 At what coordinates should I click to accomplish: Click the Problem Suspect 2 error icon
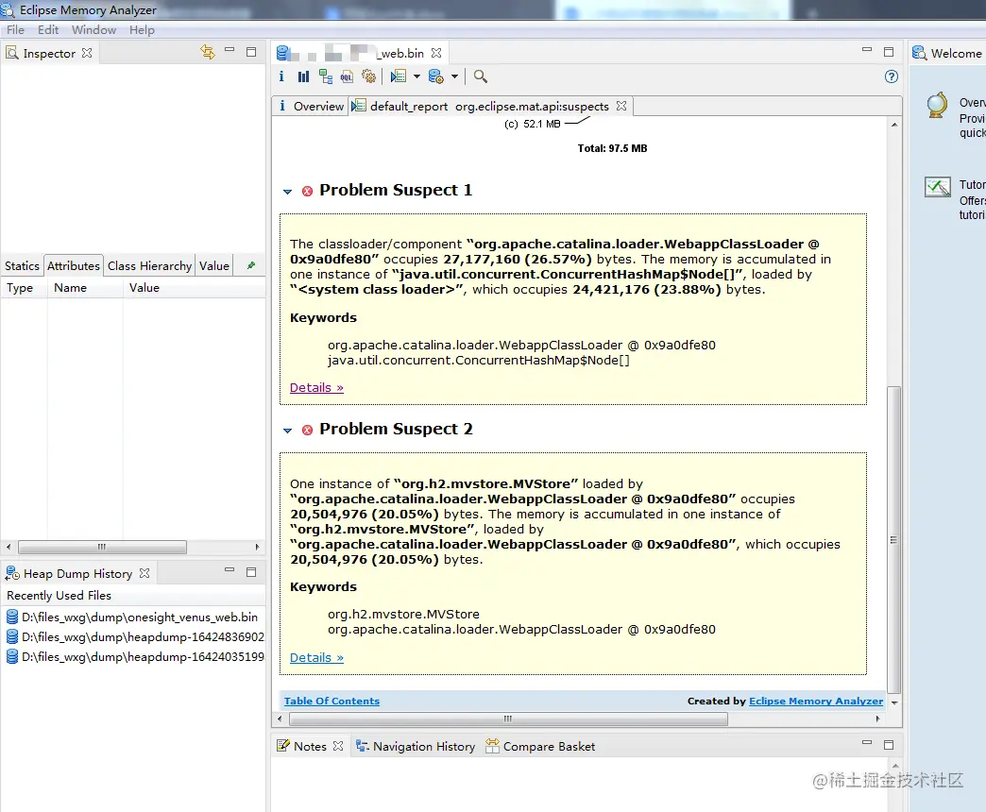308,430
